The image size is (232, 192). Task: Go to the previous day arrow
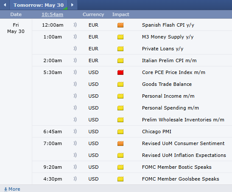pyautogui.click(x=5, y=5)
